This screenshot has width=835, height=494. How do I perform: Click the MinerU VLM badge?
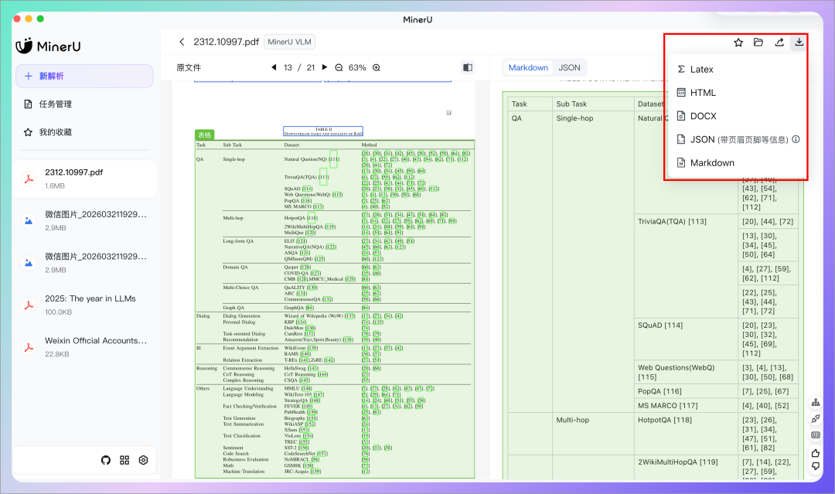pos(289,42)
